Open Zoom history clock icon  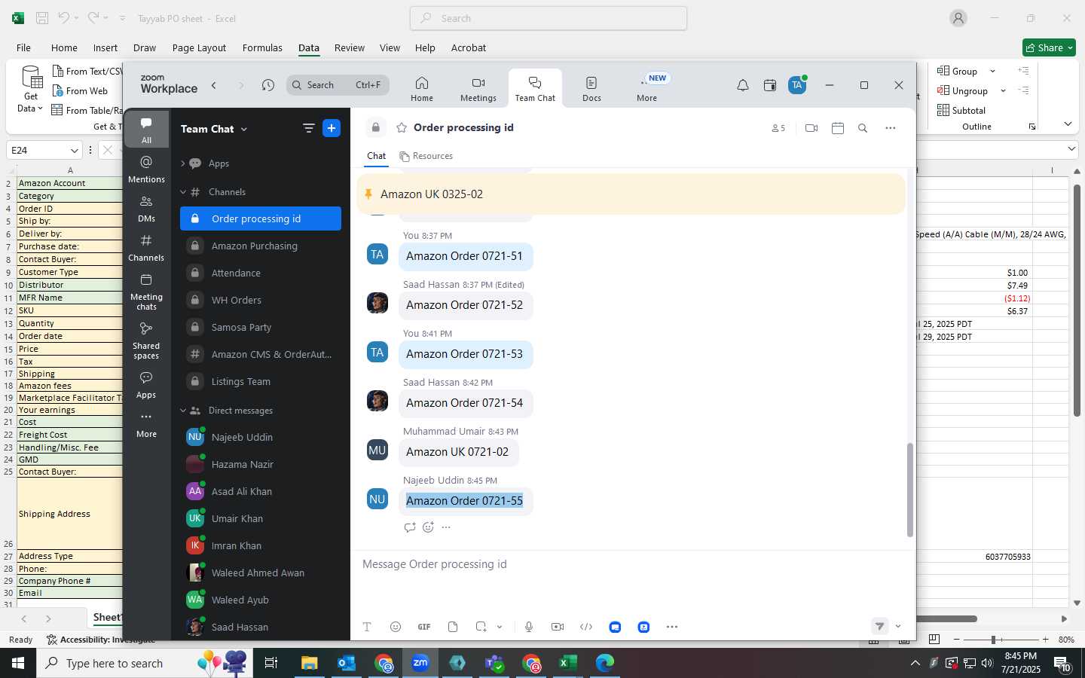click(268, 85)
